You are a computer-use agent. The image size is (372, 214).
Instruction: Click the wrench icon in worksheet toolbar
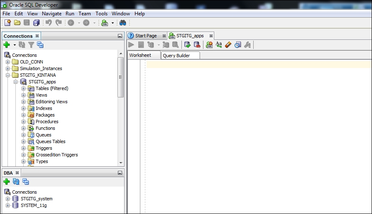tap(247, 44)
